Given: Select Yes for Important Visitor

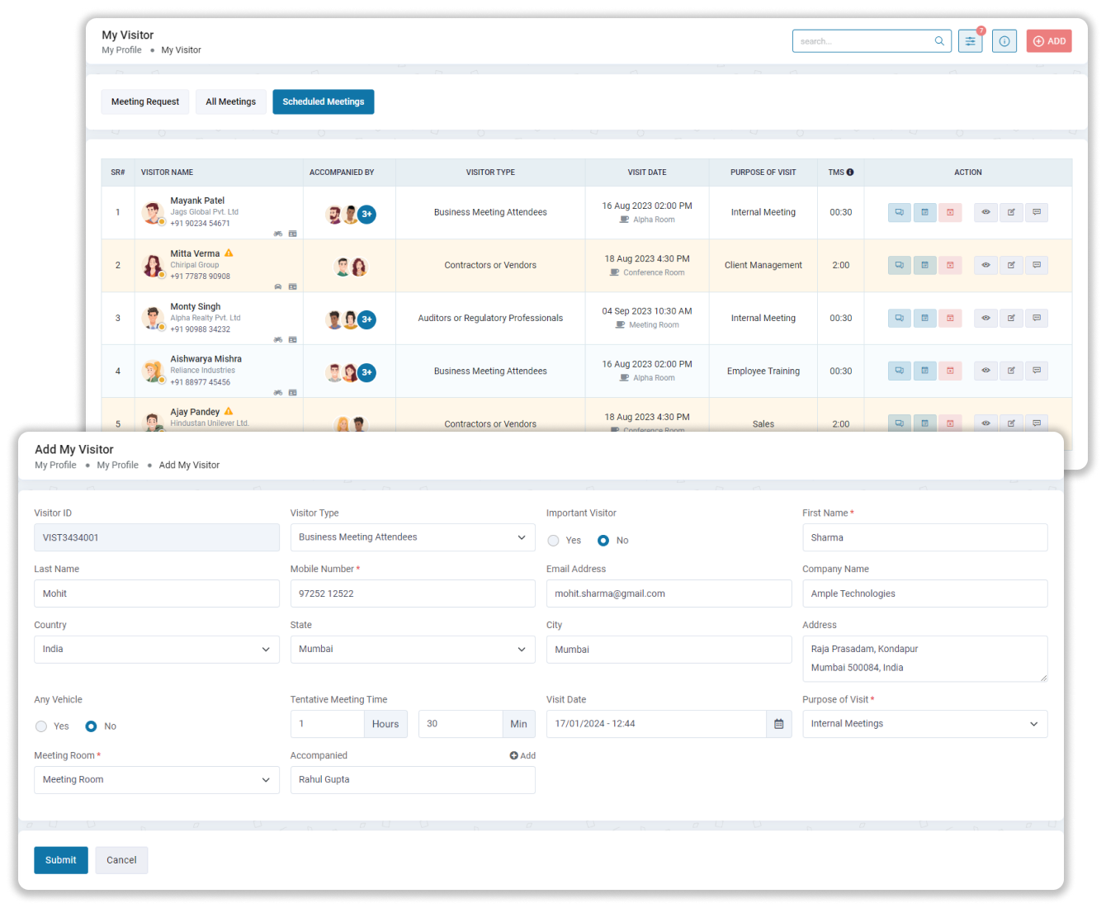Looking at the screenshot, I should coord(553,540).
